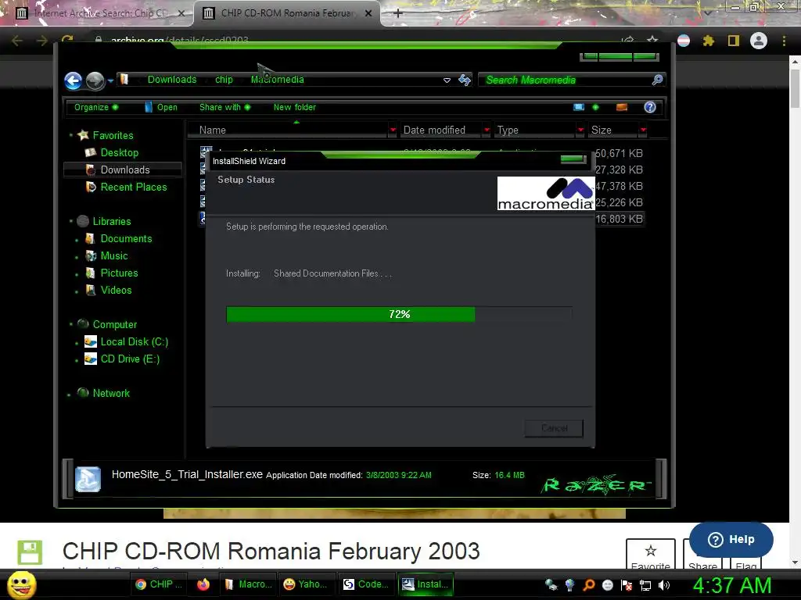The image size is (801, 600).
Task: Click the blue Back arrow in Explorer
Action: pyautogui.click(x=73, y=80)
